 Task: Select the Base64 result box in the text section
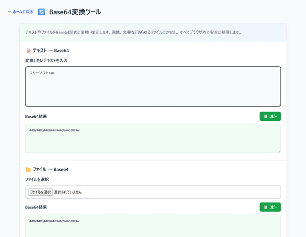tap(153, 138)
